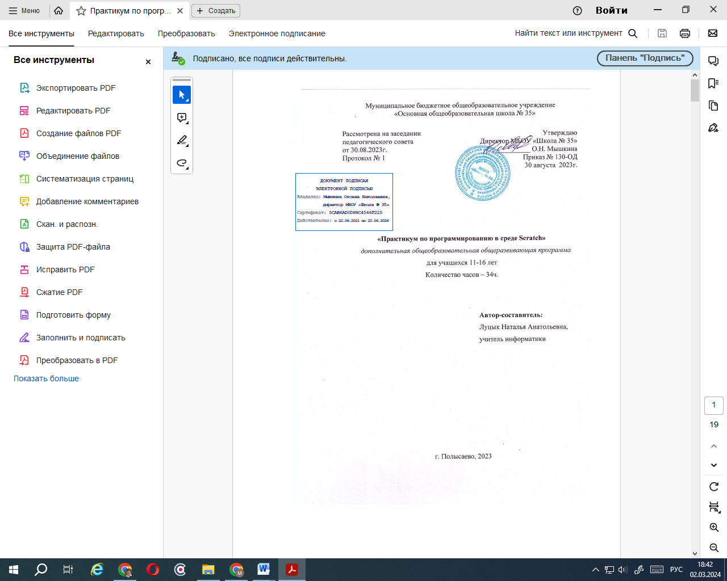727x581 pixels.
Task: Click the save icon
Action: [x=662, y=33]
